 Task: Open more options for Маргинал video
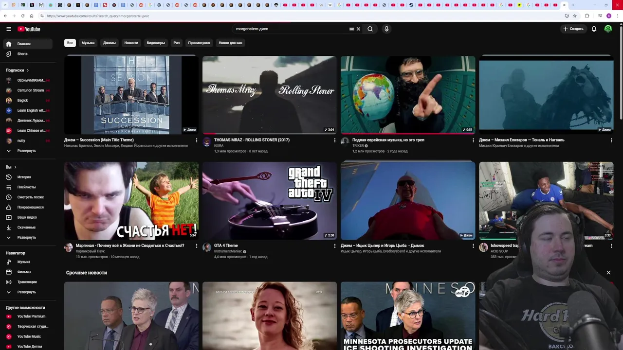(x=196, y=246)
